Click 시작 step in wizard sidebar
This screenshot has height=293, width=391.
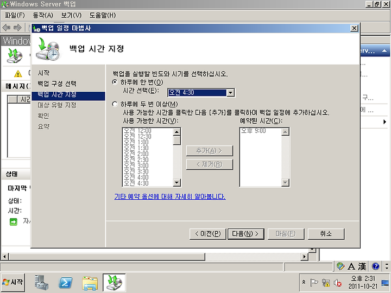tap(43, 73)
